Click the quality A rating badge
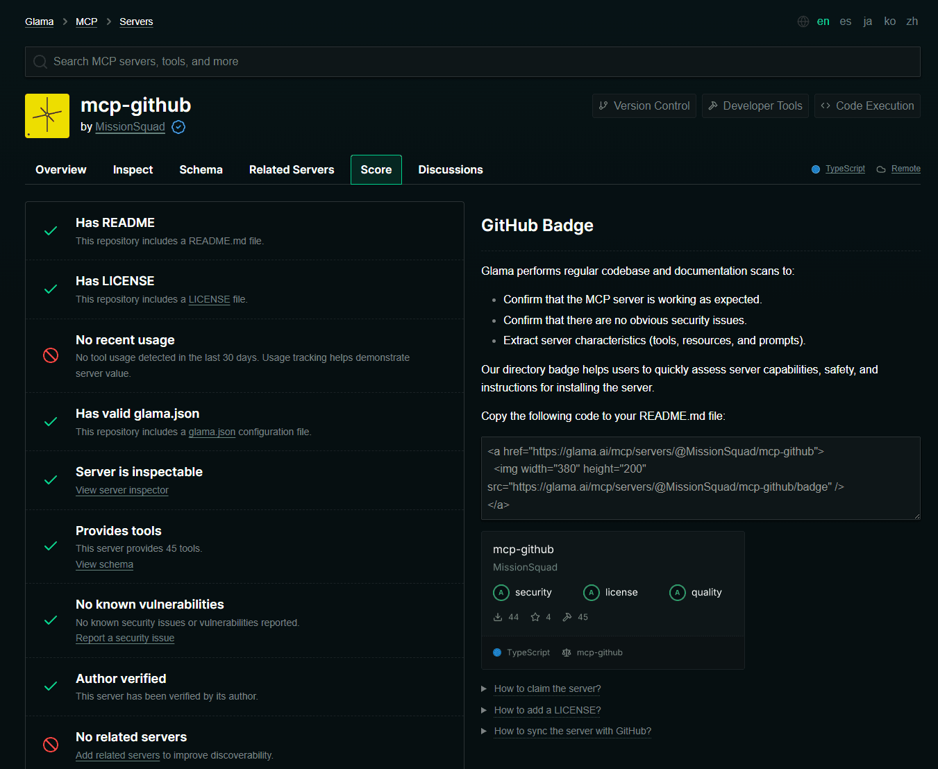The image size is (938, 769). pos(677,592)
